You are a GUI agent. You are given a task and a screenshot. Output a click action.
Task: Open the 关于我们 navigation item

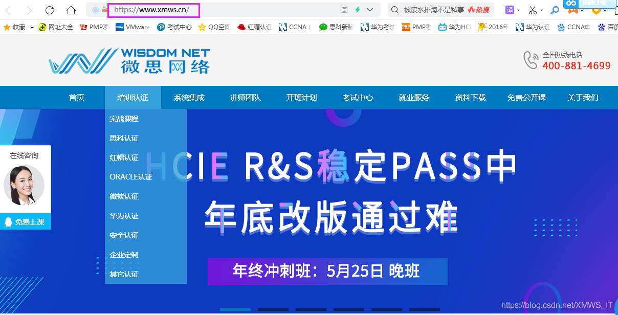(583, 98)
